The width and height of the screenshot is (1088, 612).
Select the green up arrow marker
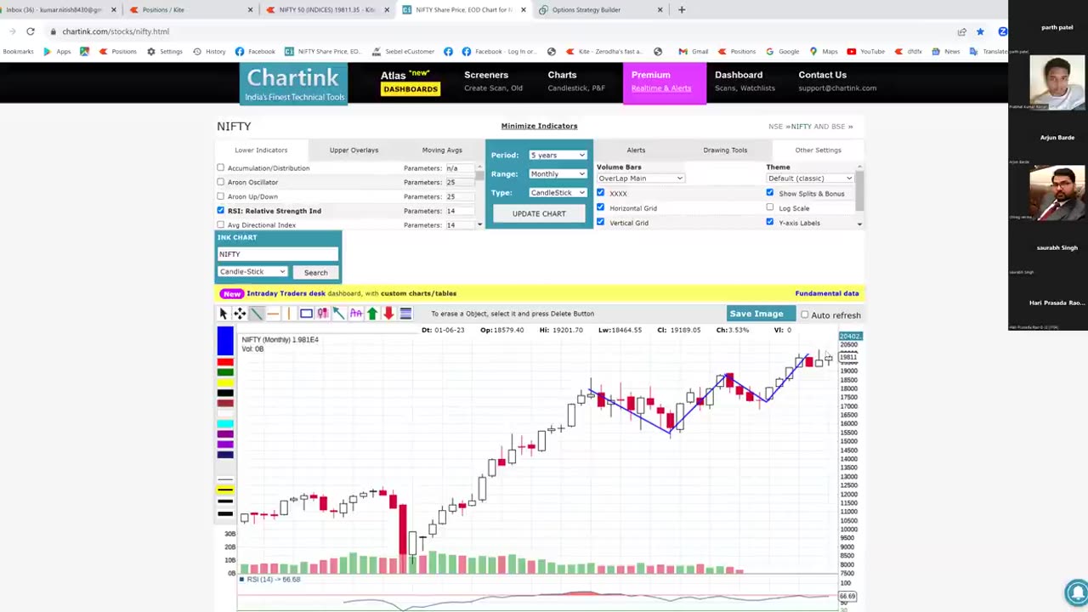click(x=372, y=314)
